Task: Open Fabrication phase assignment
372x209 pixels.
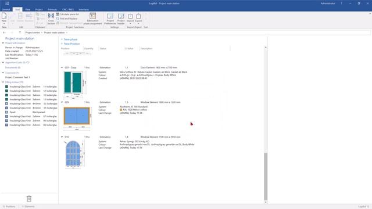Action: tap(93, 19)
